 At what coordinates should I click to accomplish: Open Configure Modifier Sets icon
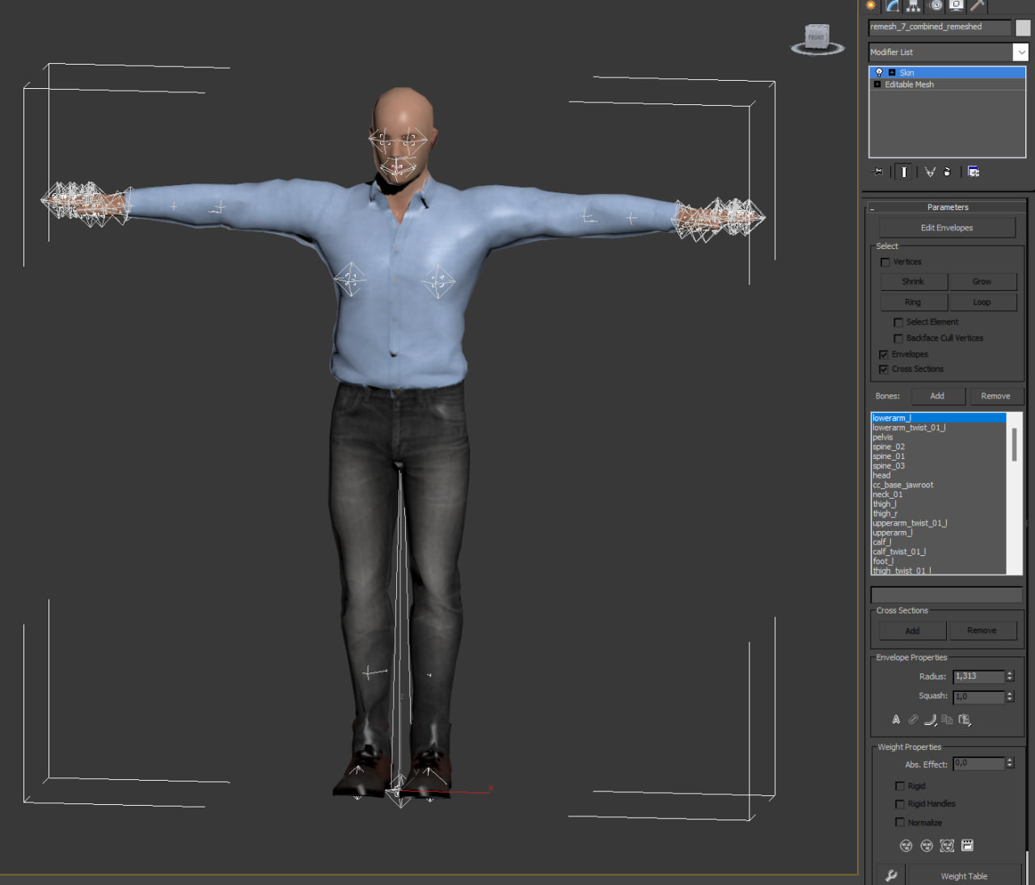click(x=974, y=171)
